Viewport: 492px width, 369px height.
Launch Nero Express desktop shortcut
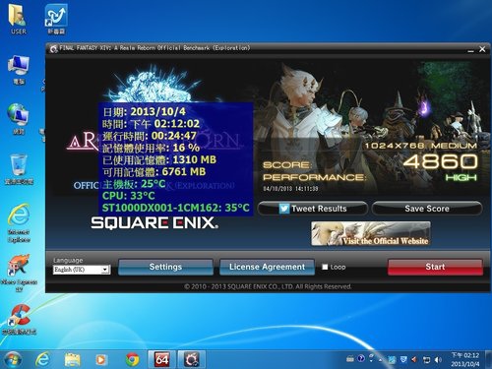point(19,273)
